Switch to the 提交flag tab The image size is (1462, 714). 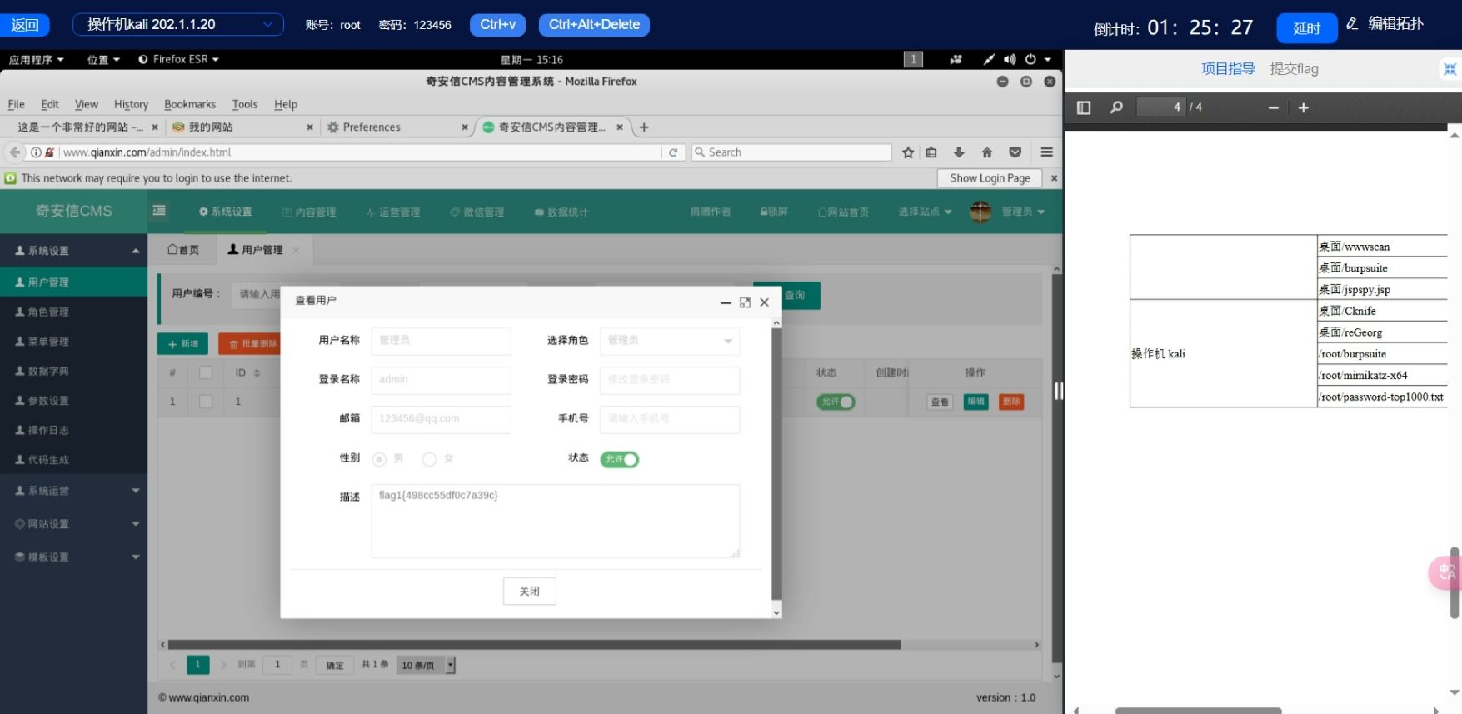pos(1294,69)
